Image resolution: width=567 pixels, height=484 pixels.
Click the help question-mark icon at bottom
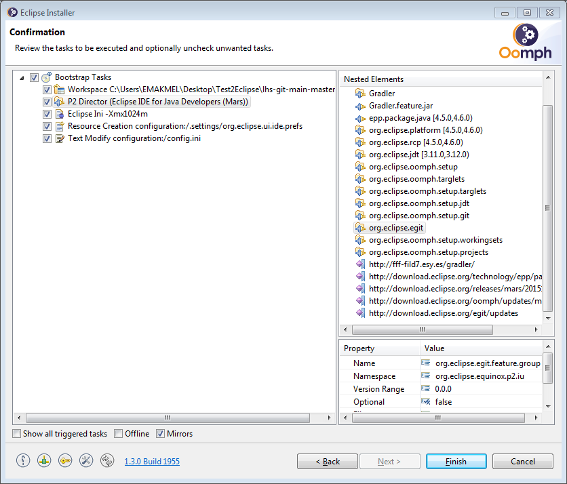point(23,460)
